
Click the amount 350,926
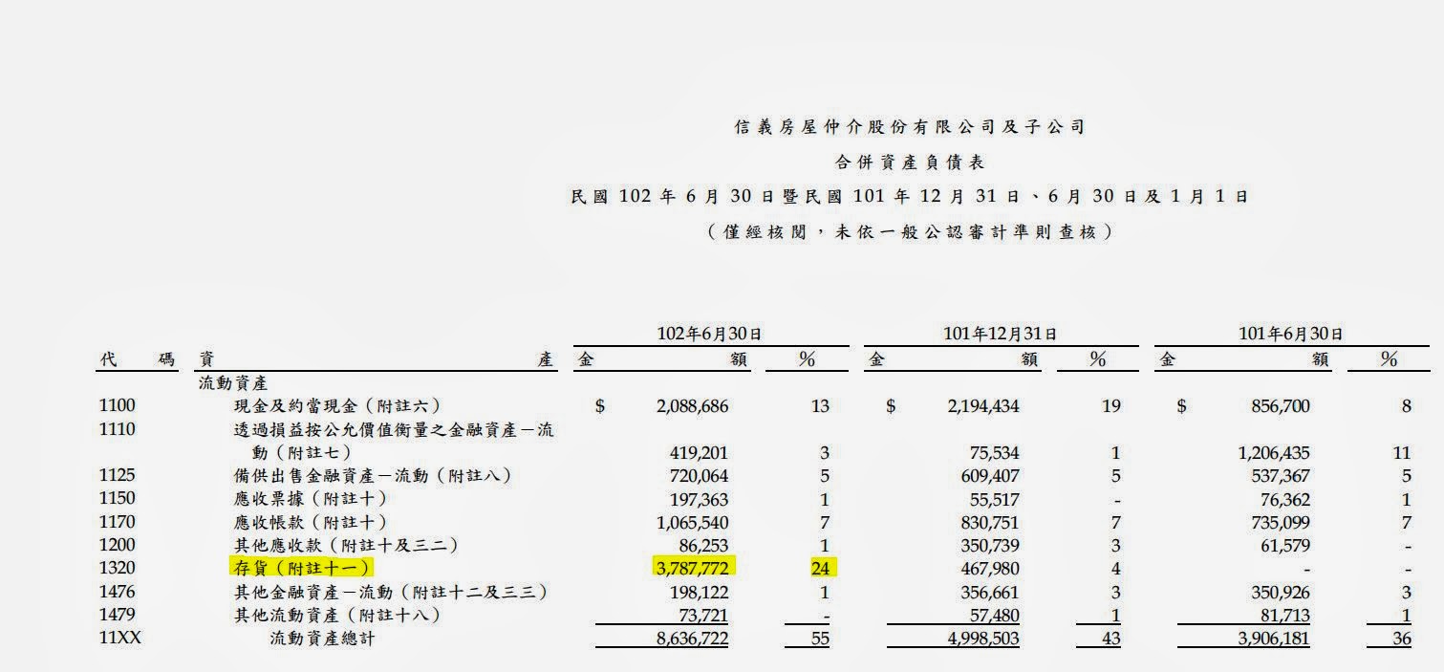point(1281,592)
